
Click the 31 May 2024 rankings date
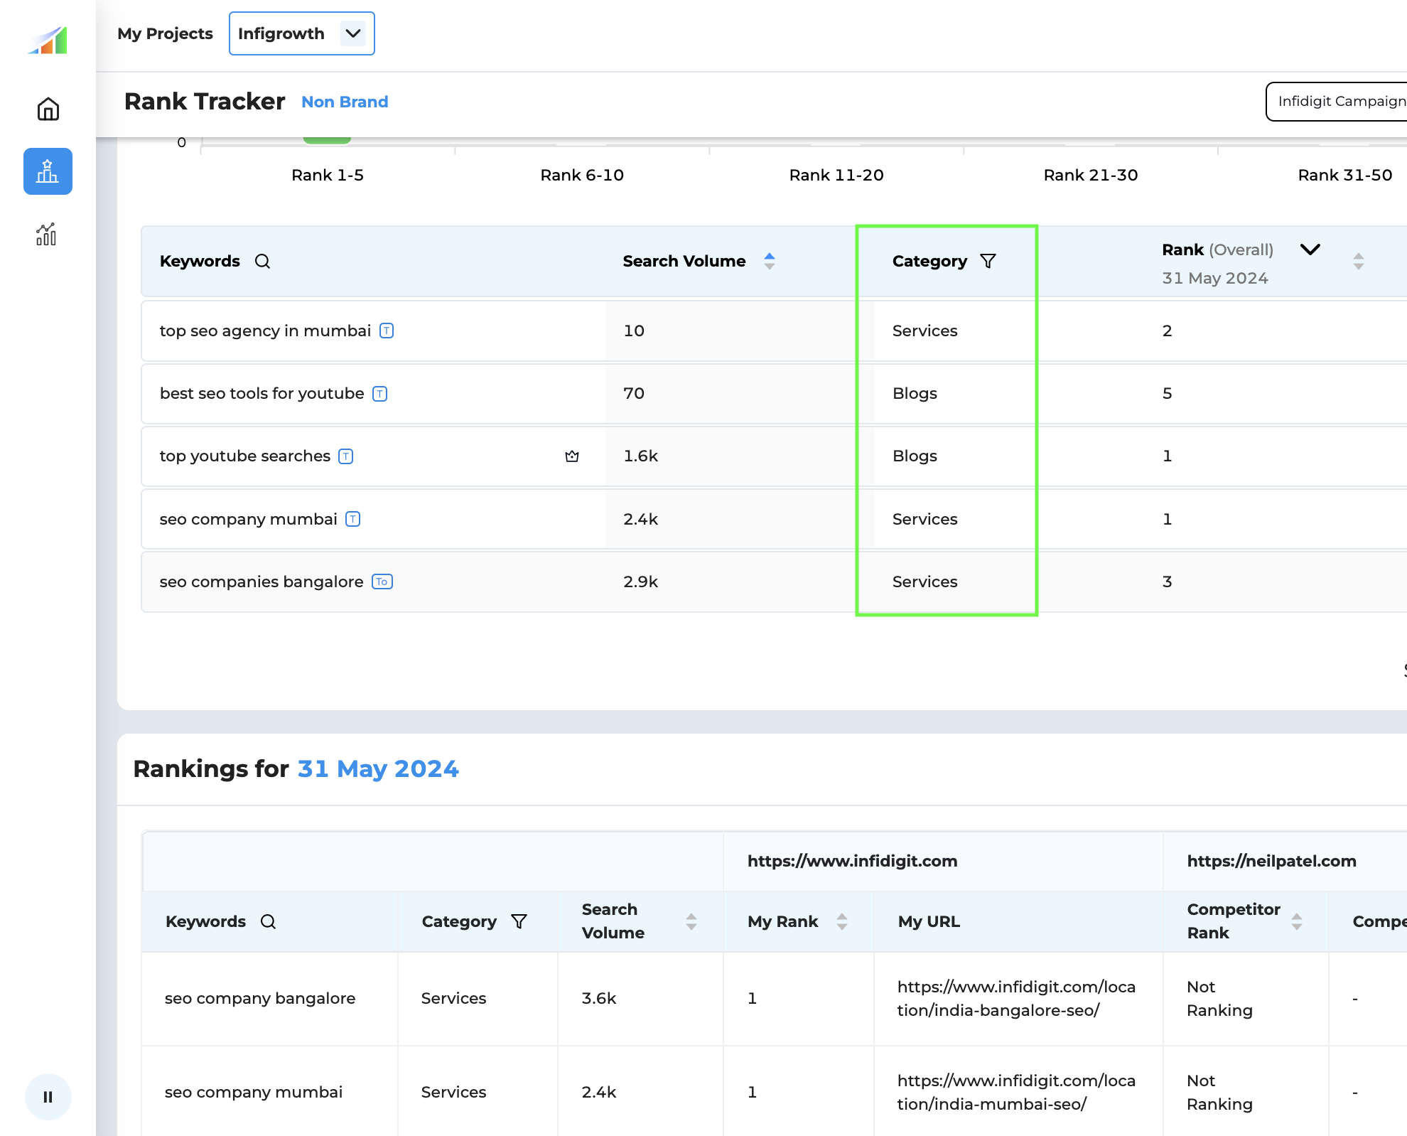(378, 768)
